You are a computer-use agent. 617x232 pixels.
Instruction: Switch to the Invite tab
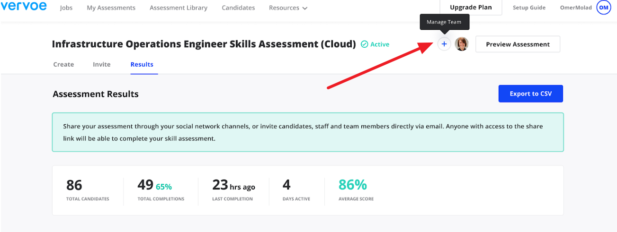[102, 64]
